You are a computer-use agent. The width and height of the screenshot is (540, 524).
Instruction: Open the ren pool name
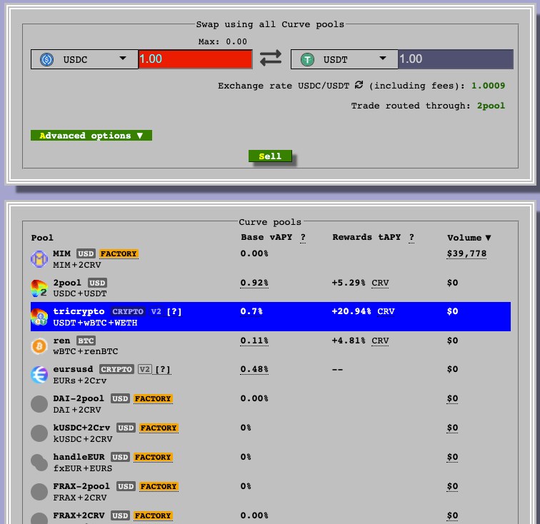point(61,341)
